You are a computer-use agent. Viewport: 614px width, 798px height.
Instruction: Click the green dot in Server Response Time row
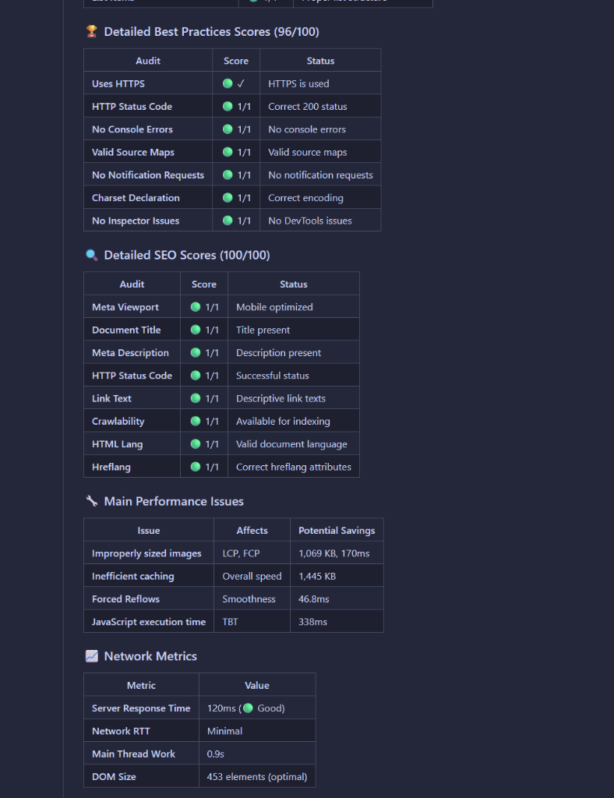pyautogui.click(x=248, y=708)
